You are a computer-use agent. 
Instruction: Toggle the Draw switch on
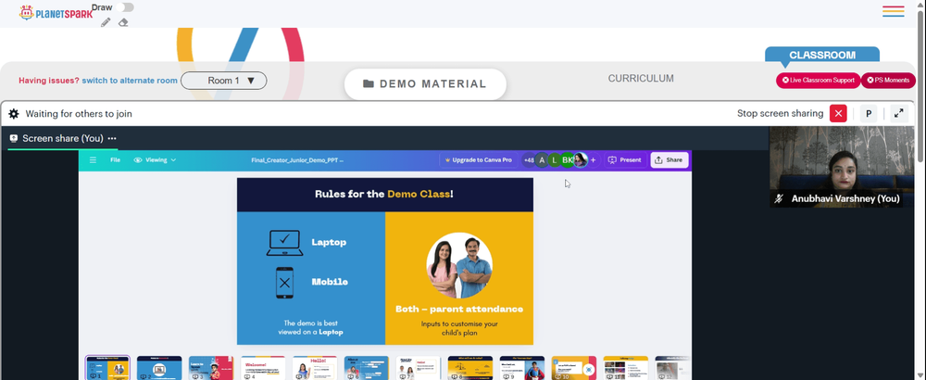pos(125,7)
